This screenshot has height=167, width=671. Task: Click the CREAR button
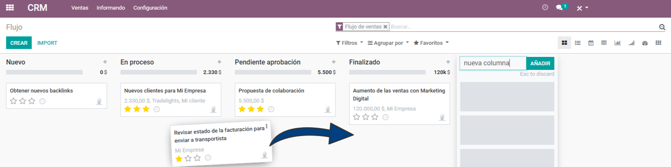(x=19, y=43)
